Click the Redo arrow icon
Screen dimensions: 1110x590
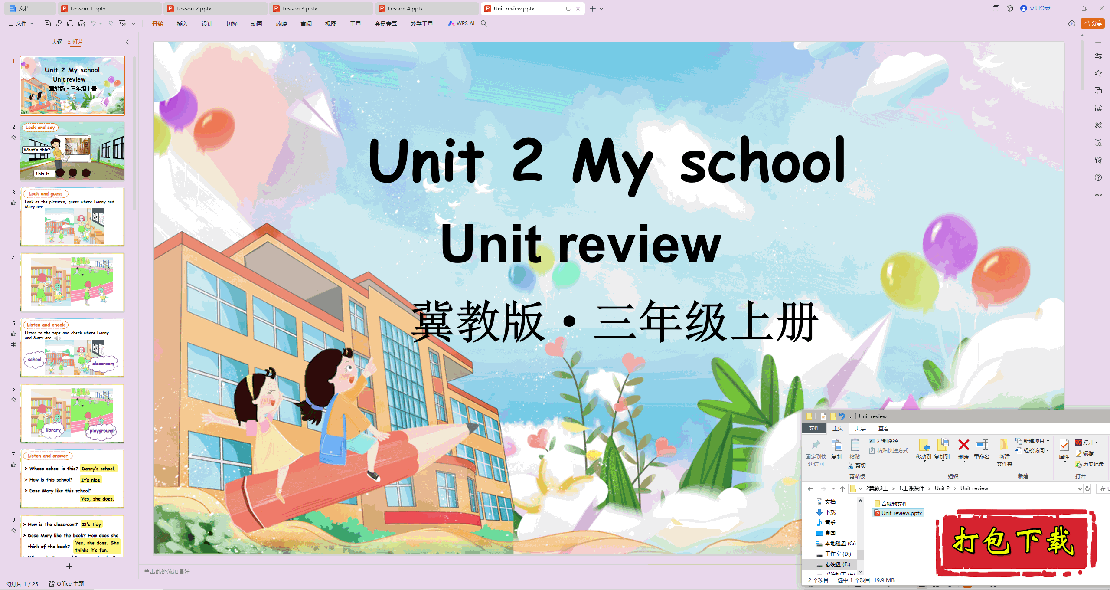tap(111, 23)
